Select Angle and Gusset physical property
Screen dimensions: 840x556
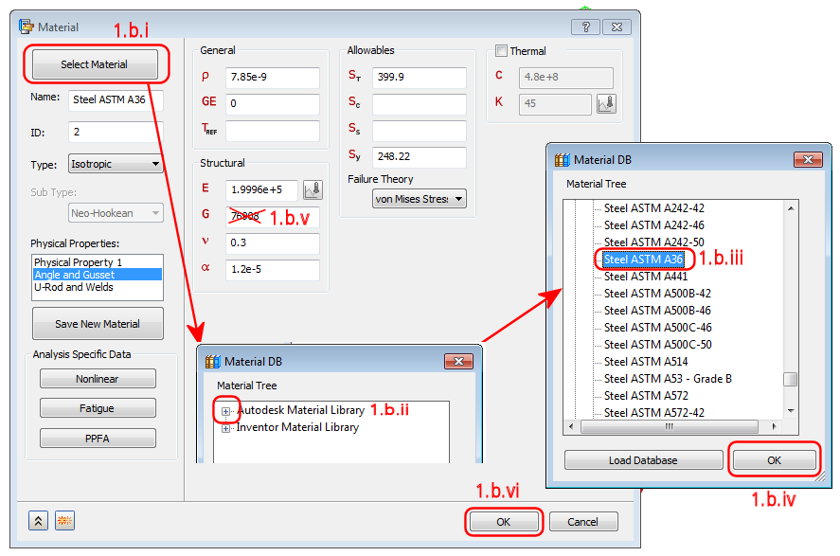click(x=97, y=275)
